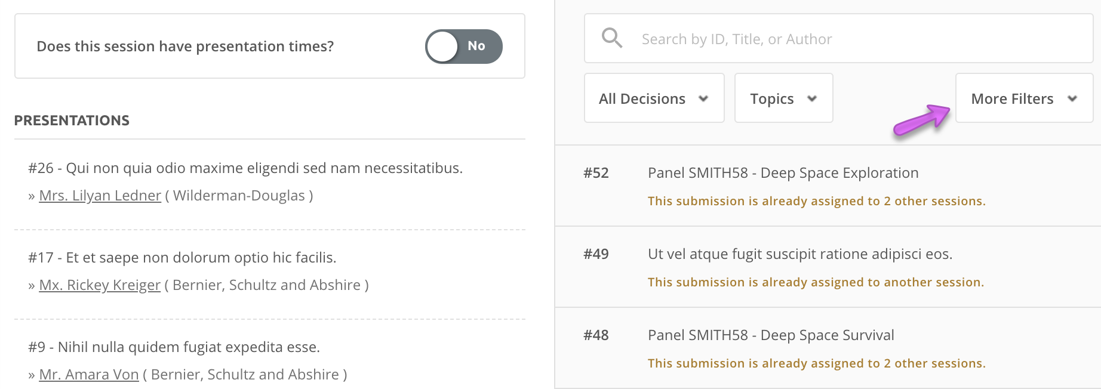Click presentation #9 Nihil nulla title
Screen dimensions: 1101x389
point(174,347)
